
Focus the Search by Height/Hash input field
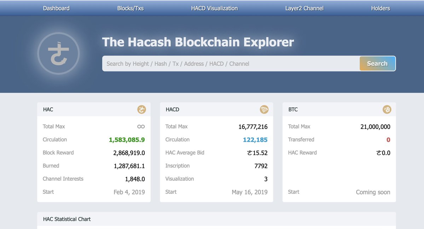pyautogui.click(x=231, y=64)
